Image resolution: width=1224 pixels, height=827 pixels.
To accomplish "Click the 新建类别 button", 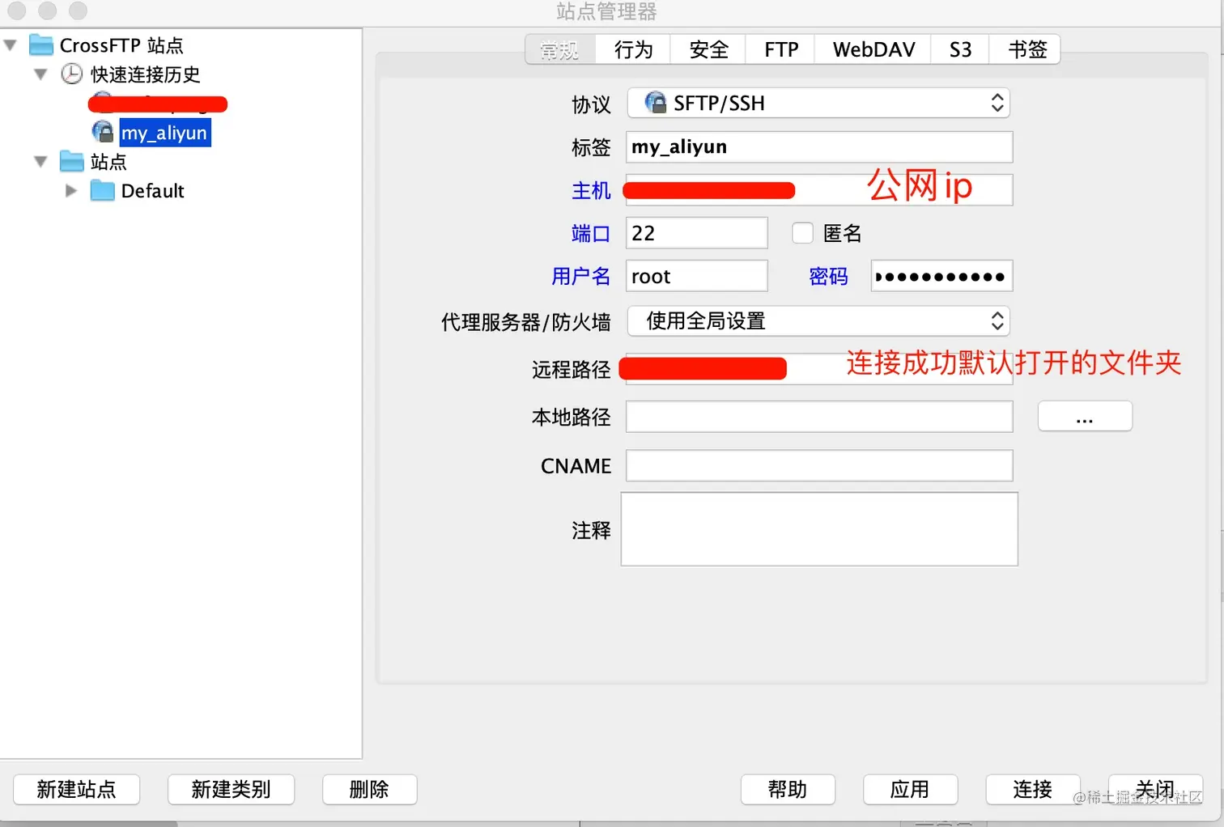I will click(x=231, y=789).
